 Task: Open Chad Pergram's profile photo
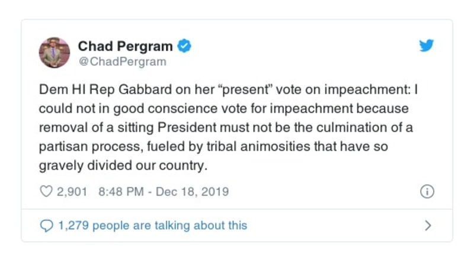(55, 52)
